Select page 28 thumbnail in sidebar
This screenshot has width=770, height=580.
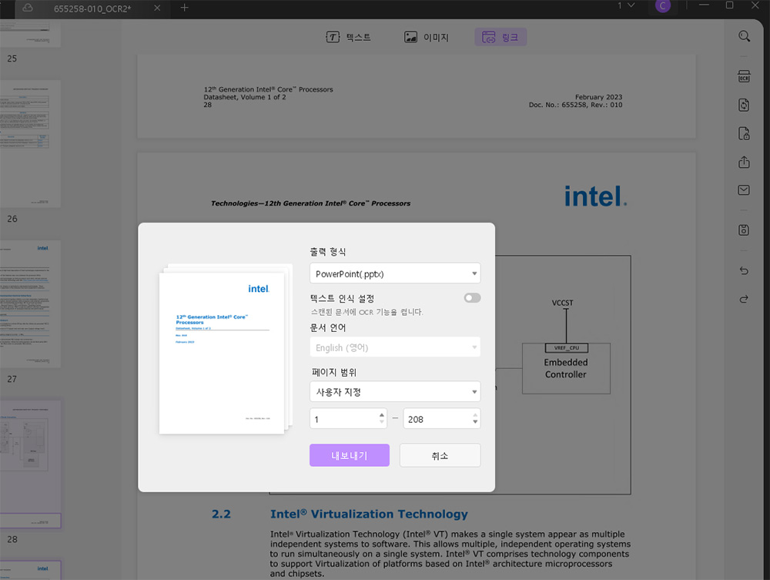[29, 464]
